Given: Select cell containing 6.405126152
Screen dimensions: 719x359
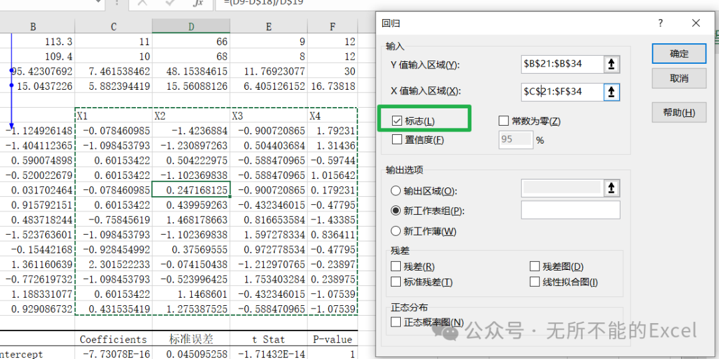Looking at the screenshot, I should pos(269,86).
